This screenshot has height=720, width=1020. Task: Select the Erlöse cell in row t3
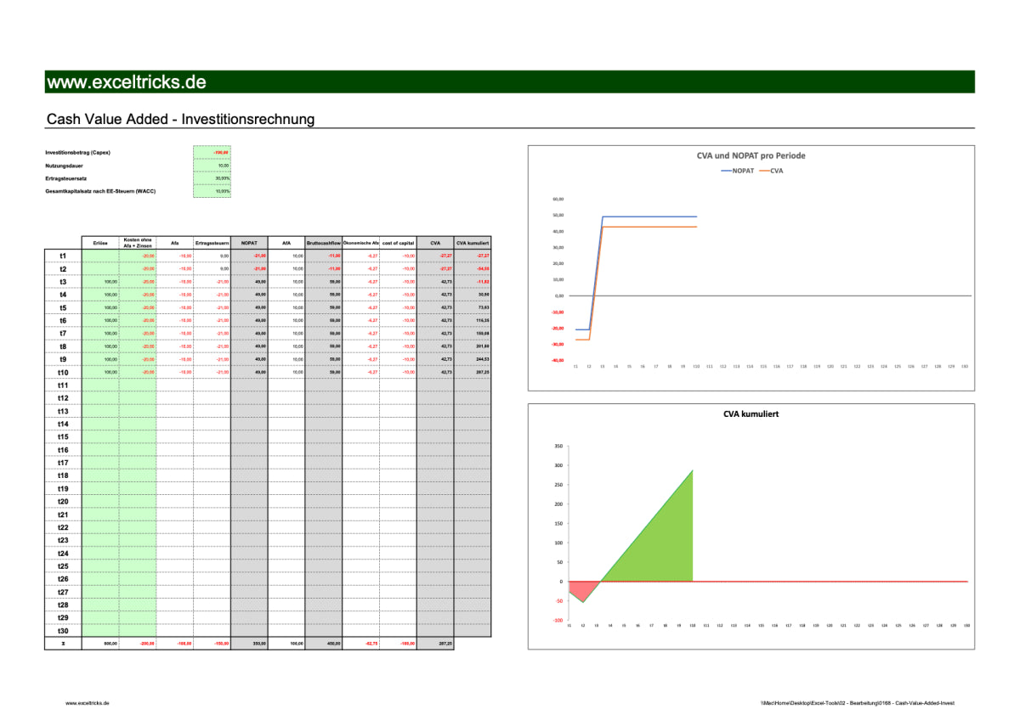point(100,282)
